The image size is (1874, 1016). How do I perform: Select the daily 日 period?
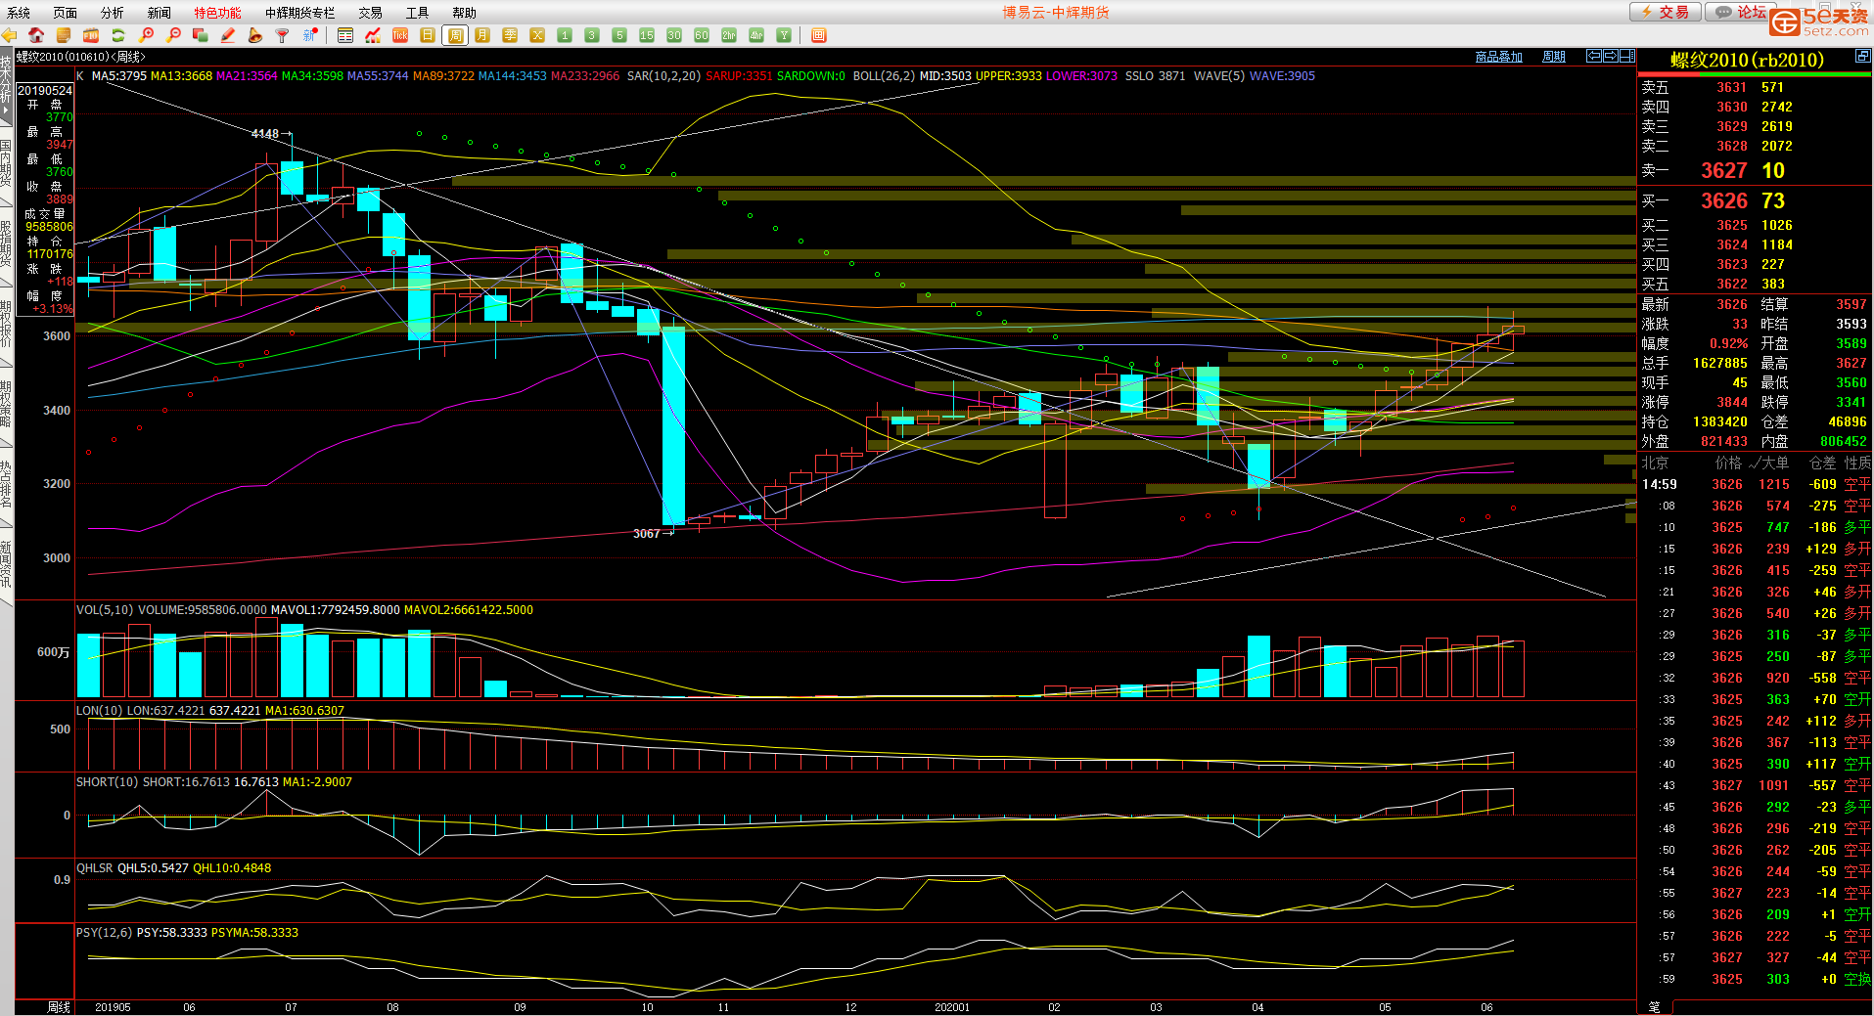click(428, 35)
